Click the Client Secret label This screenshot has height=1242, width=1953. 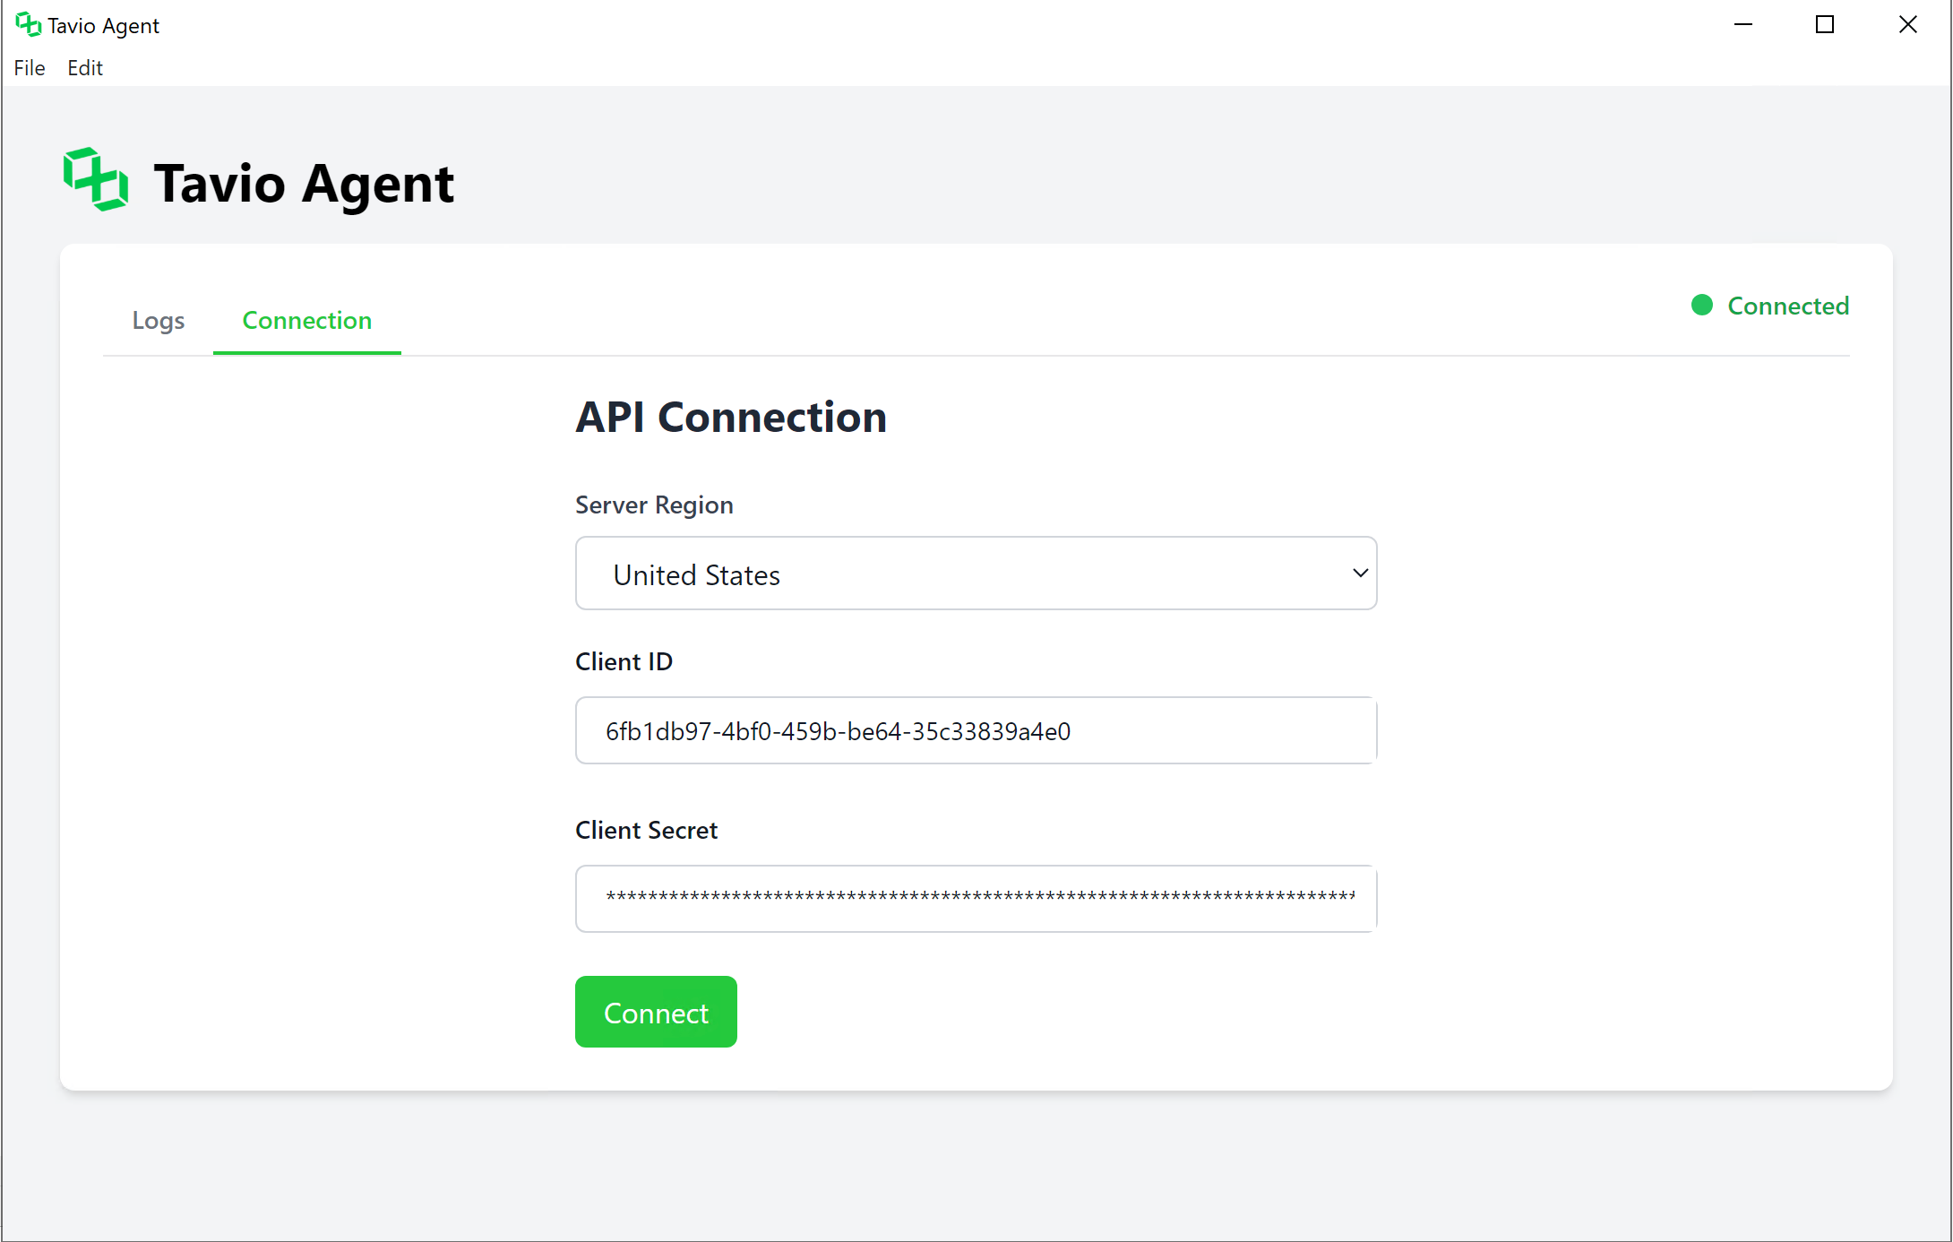pos(646,831)
